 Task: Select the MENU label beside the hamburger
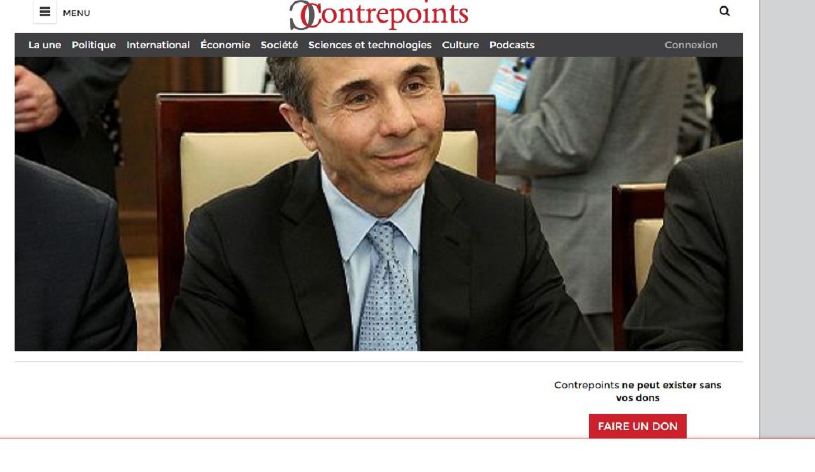click(76, 13)
